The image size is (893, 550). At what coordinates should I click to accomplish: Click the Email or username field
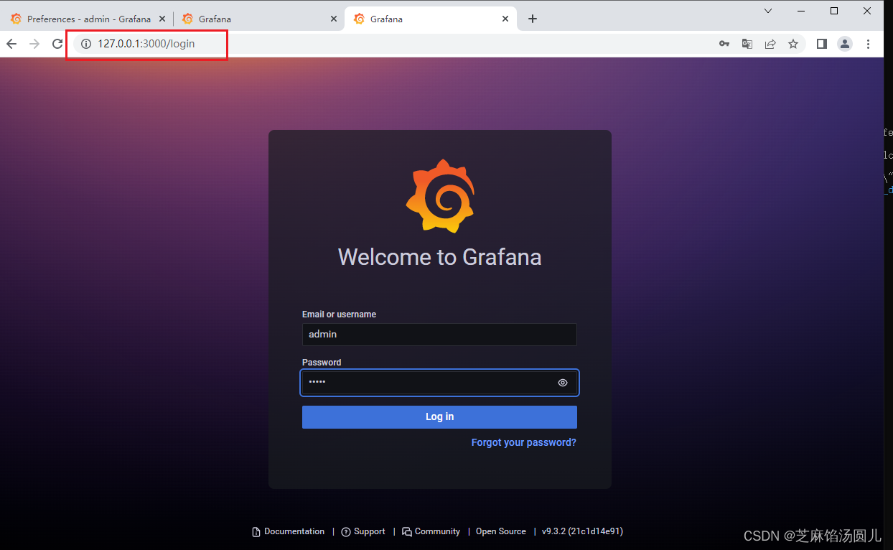pyautogui.click(x=439, y=335)
